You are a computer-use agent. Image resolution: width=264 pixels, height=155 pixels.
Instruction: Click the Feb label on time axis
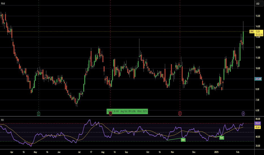tap(238, 152)
